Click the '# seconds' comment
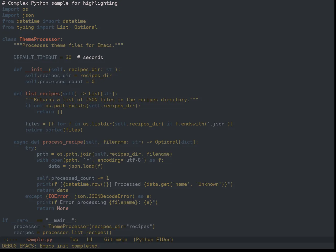This screenshot has height=252, width=336. click(90, 57)
